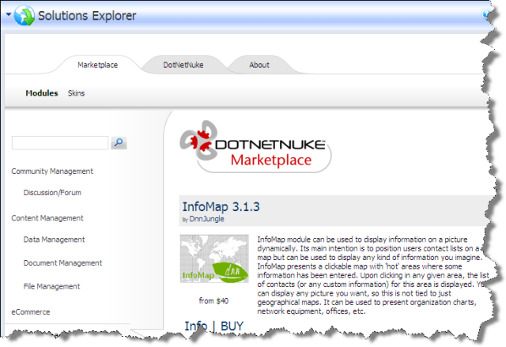Open the About tab

[x=259, y=65]
